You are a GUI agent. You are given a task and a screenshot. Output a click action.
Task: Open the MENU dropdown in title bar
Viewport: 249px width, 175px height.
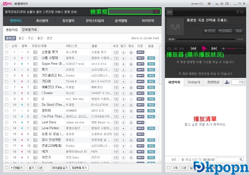click(197, 4)
